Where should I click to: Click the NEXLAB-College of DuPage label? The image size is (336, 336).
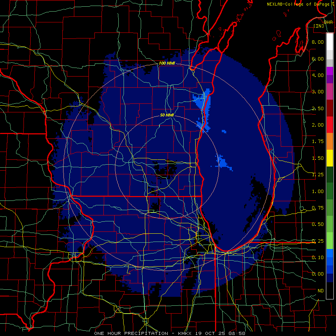click(x=298, y=4)
